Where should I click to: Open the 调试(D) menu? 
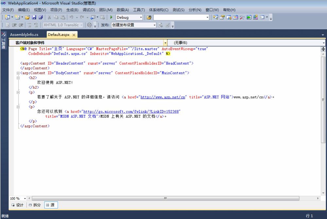[x=89, y=10]
